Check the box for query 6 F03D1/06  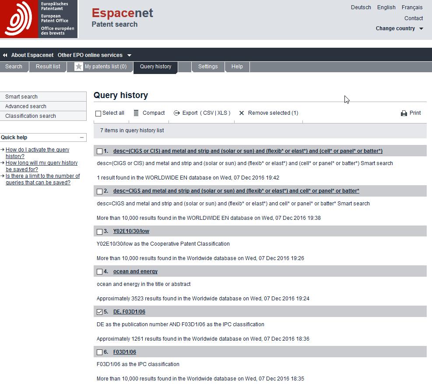[99, 352]
